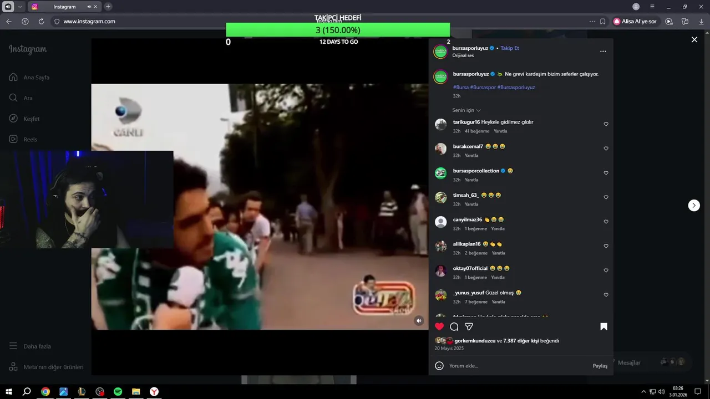View 7.387 diğer kişi likes list

pyautogui.click(x=521, y=341)
